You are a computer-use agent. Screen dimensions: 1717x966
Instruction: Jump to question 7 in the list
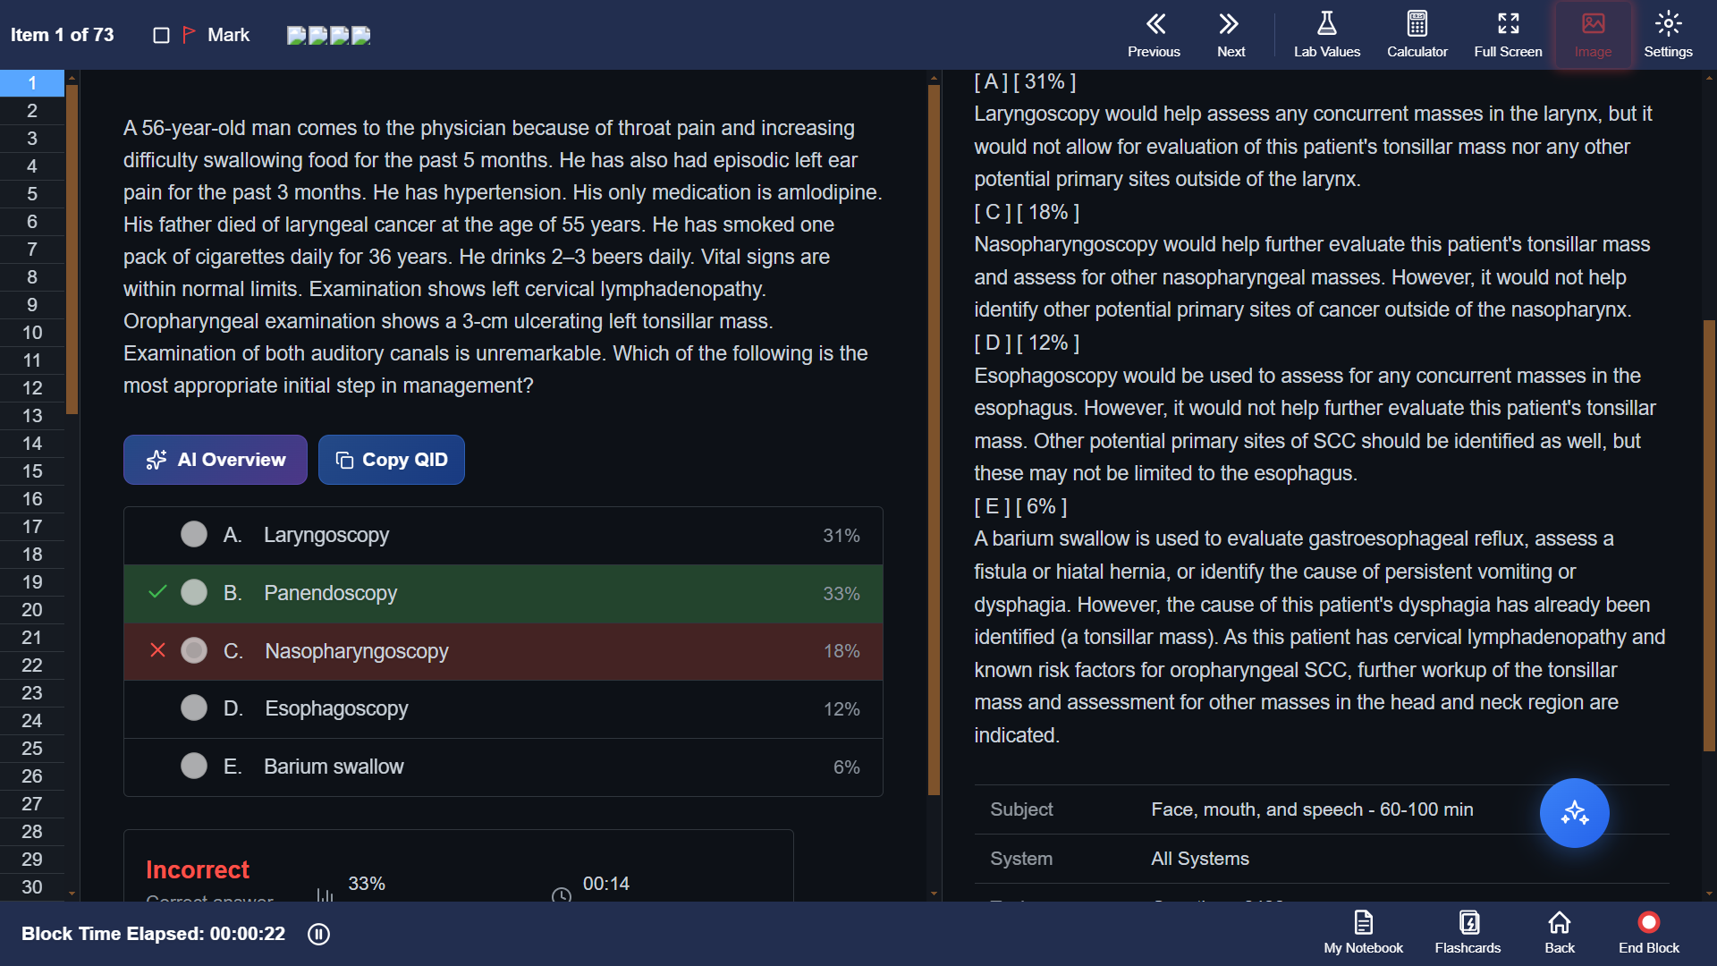click(x=32, y=250)
